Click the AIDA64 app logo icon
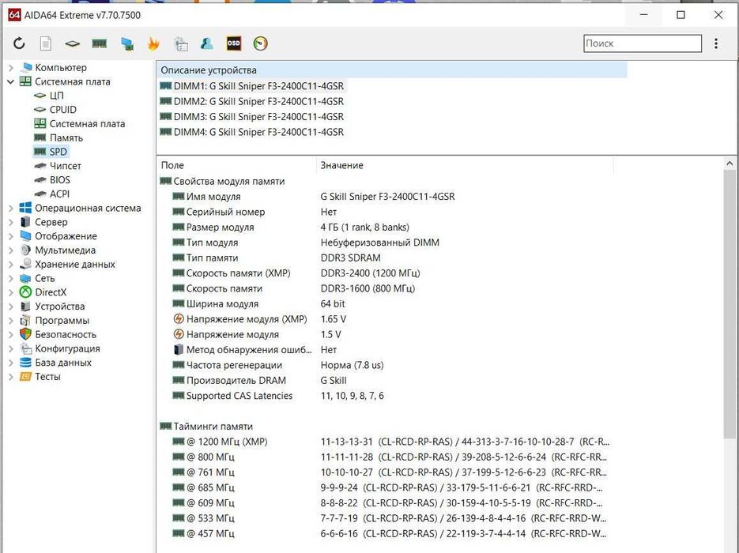739x553 pixels. [x=14, y=14]
